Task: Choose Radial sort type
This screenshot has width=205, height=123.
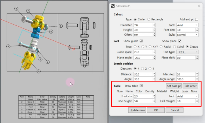Action: 161,47
